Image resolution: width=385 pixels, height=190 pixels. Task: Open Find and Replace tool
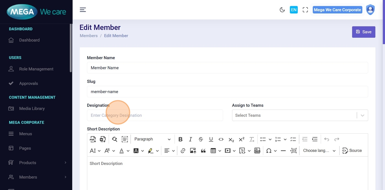(x=114, y=139)
